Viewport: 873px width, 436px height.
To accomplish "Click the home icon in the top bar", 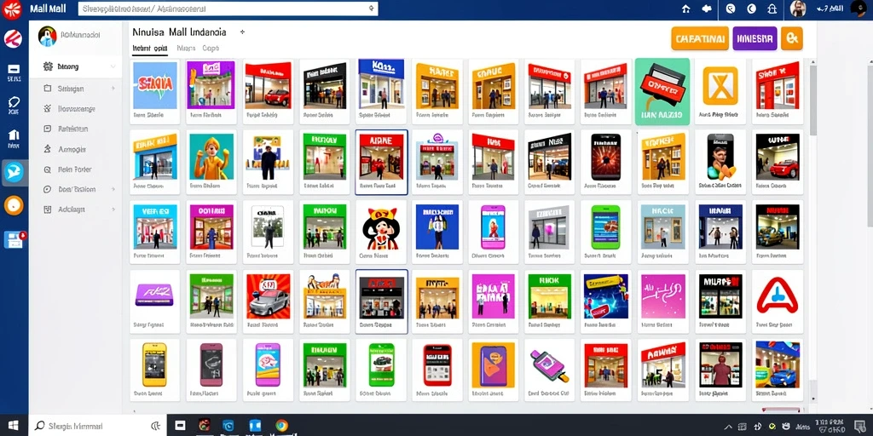I will [x=686, y=9].
